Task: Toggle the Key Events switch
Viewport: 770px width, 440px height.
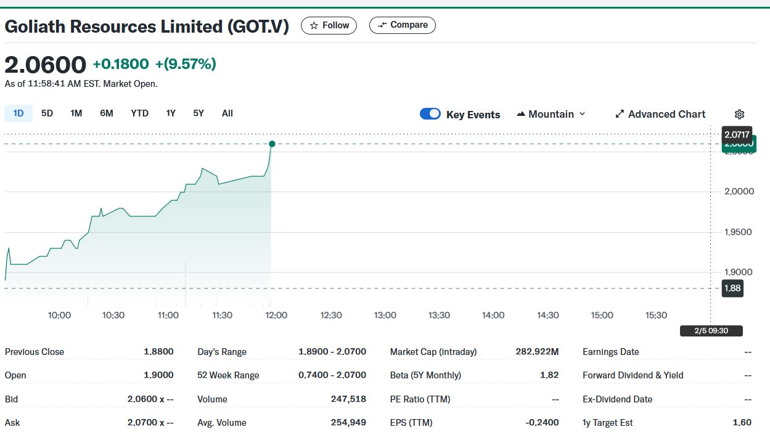Action: [x=430, y=113]
